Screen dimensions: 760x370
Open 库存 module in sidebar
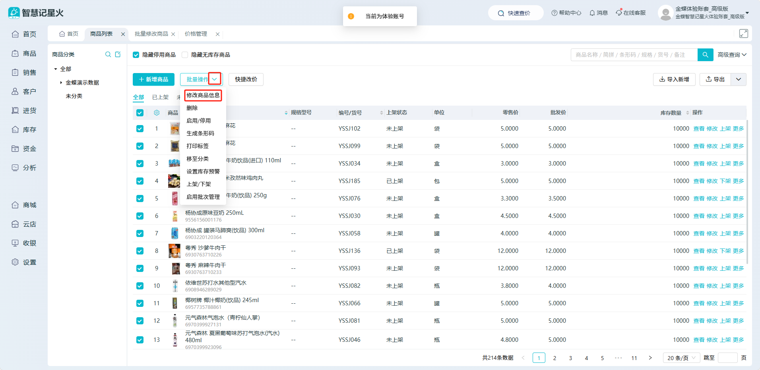point(24,129)
